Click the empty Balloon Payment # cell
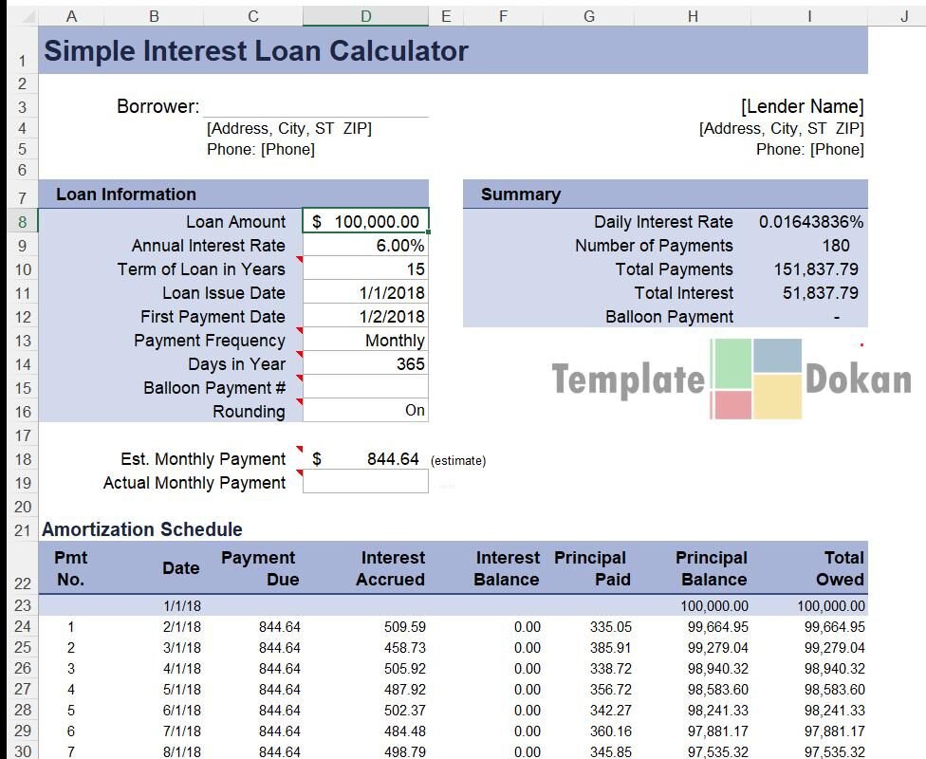The height and width of the screenshot is (759, 926). (365, 388)
